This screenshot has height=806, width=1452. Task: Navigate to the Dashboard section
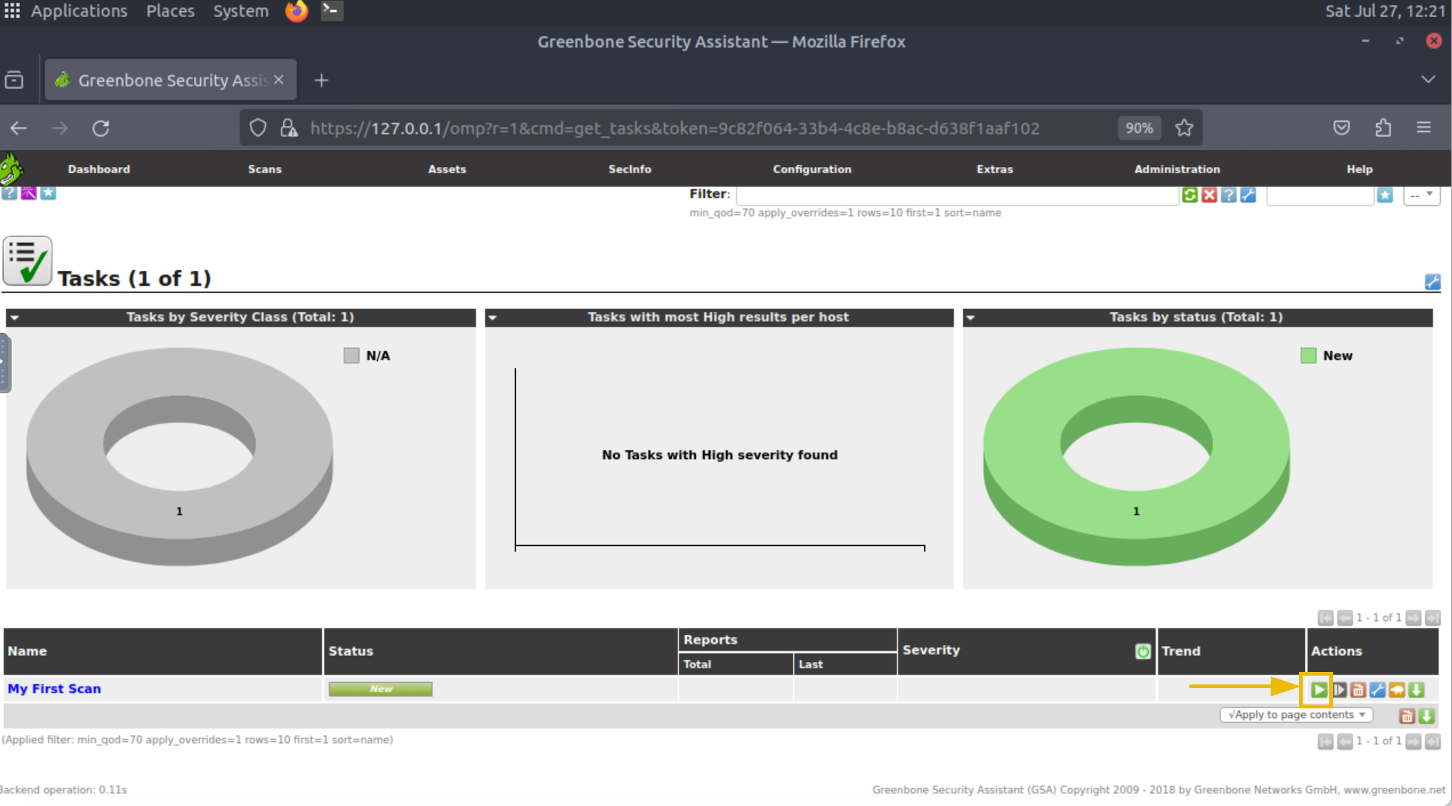coord(99,169)
